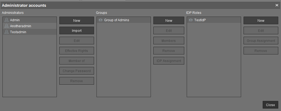281x111 pixels.
Task: Click the group icon for Group of Admins
Action: point(101,20)
